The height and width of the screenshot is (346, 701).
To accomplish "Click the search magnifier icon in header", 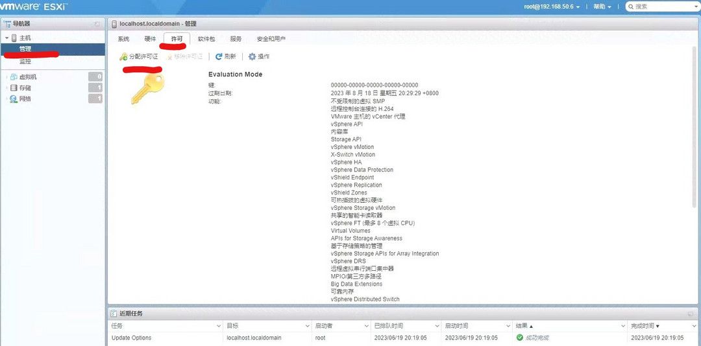I will (x=631, y=6).
